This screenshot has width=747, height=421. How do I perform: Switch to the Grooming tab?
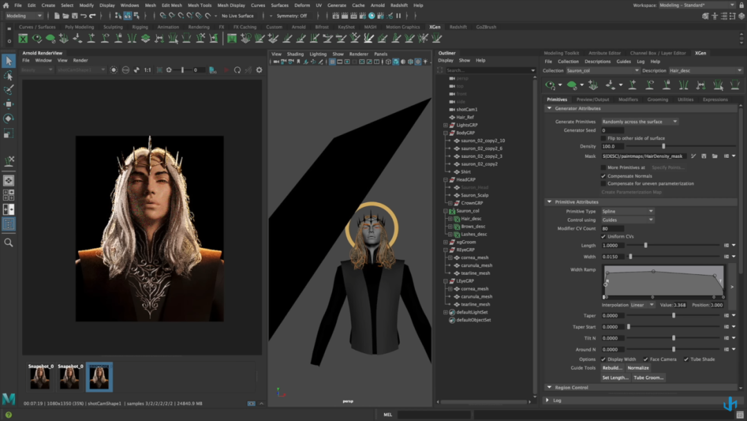point(657,100)
